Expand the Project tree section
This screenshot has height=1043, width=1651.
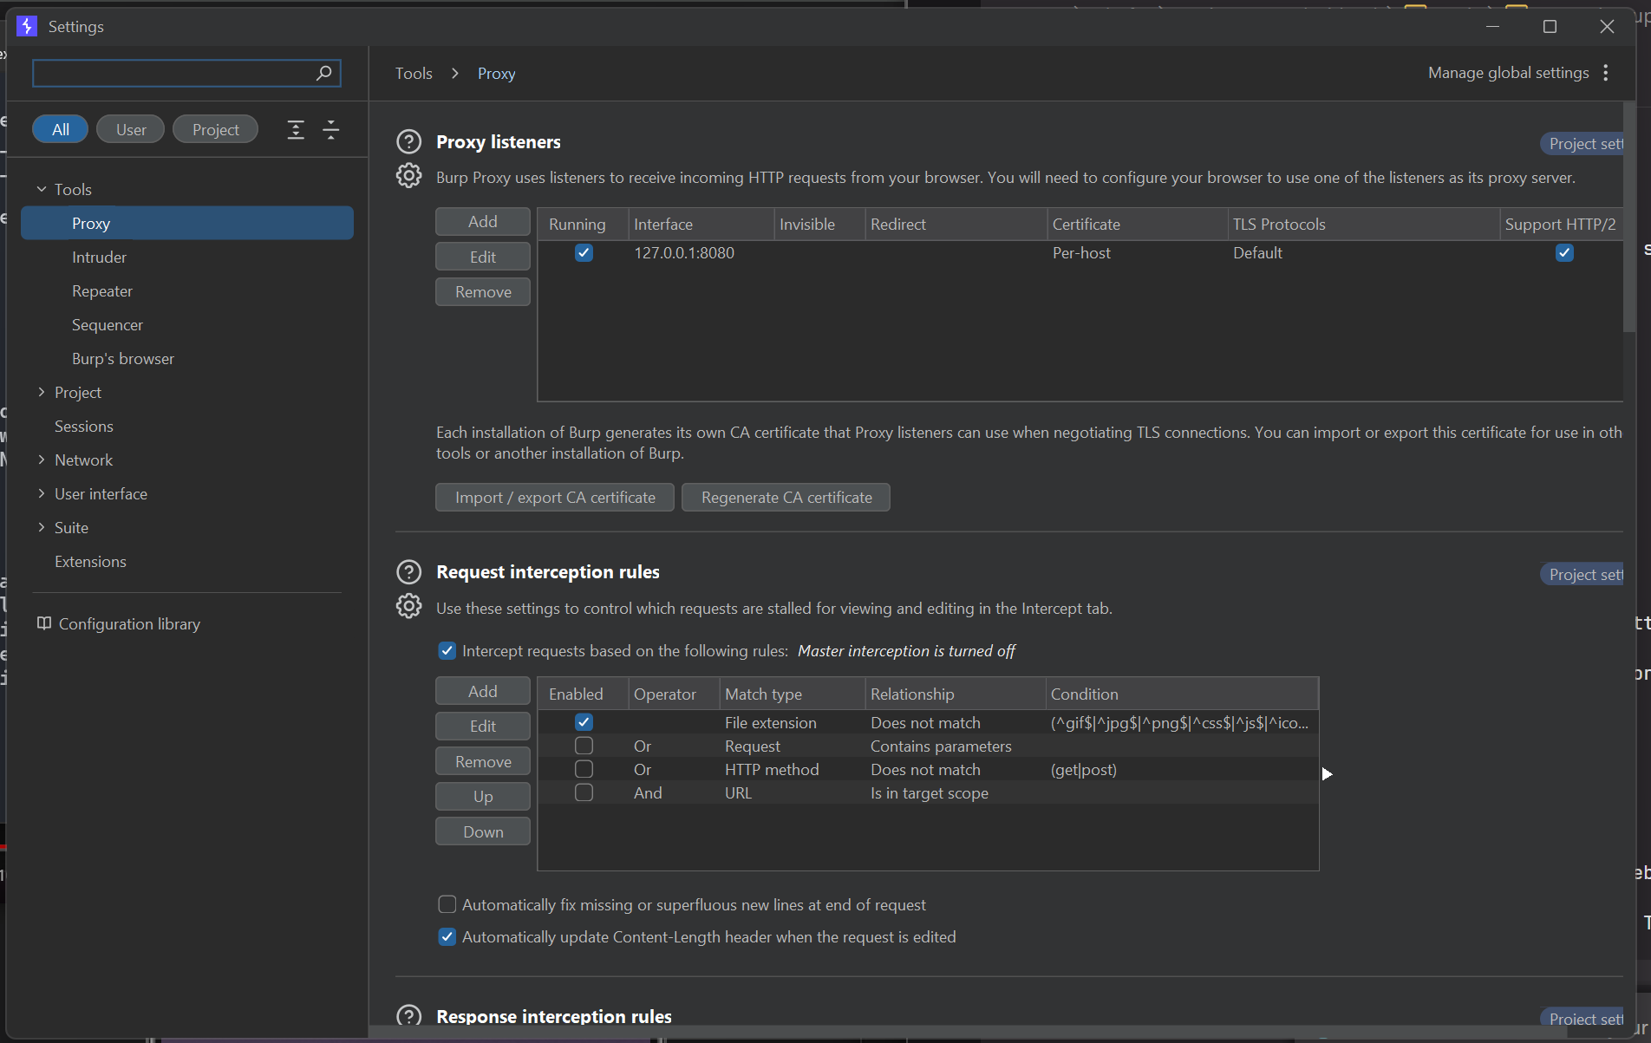point(41,392)
